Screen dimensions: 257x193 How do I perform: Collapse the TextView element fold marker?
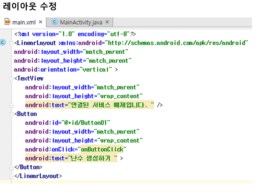point(12,79)
